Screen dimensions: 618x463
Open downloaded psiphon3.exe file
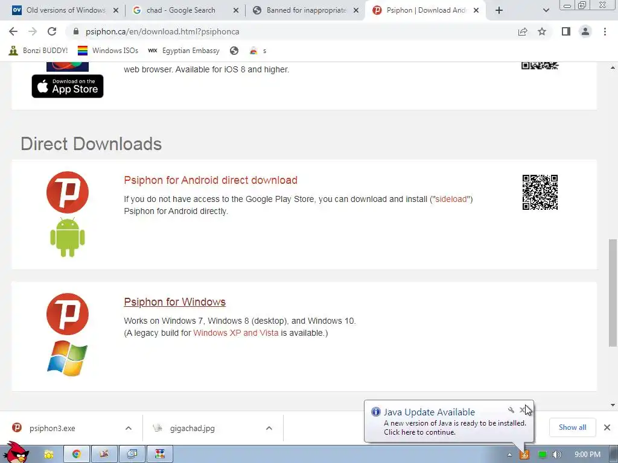tap(52, 428)
